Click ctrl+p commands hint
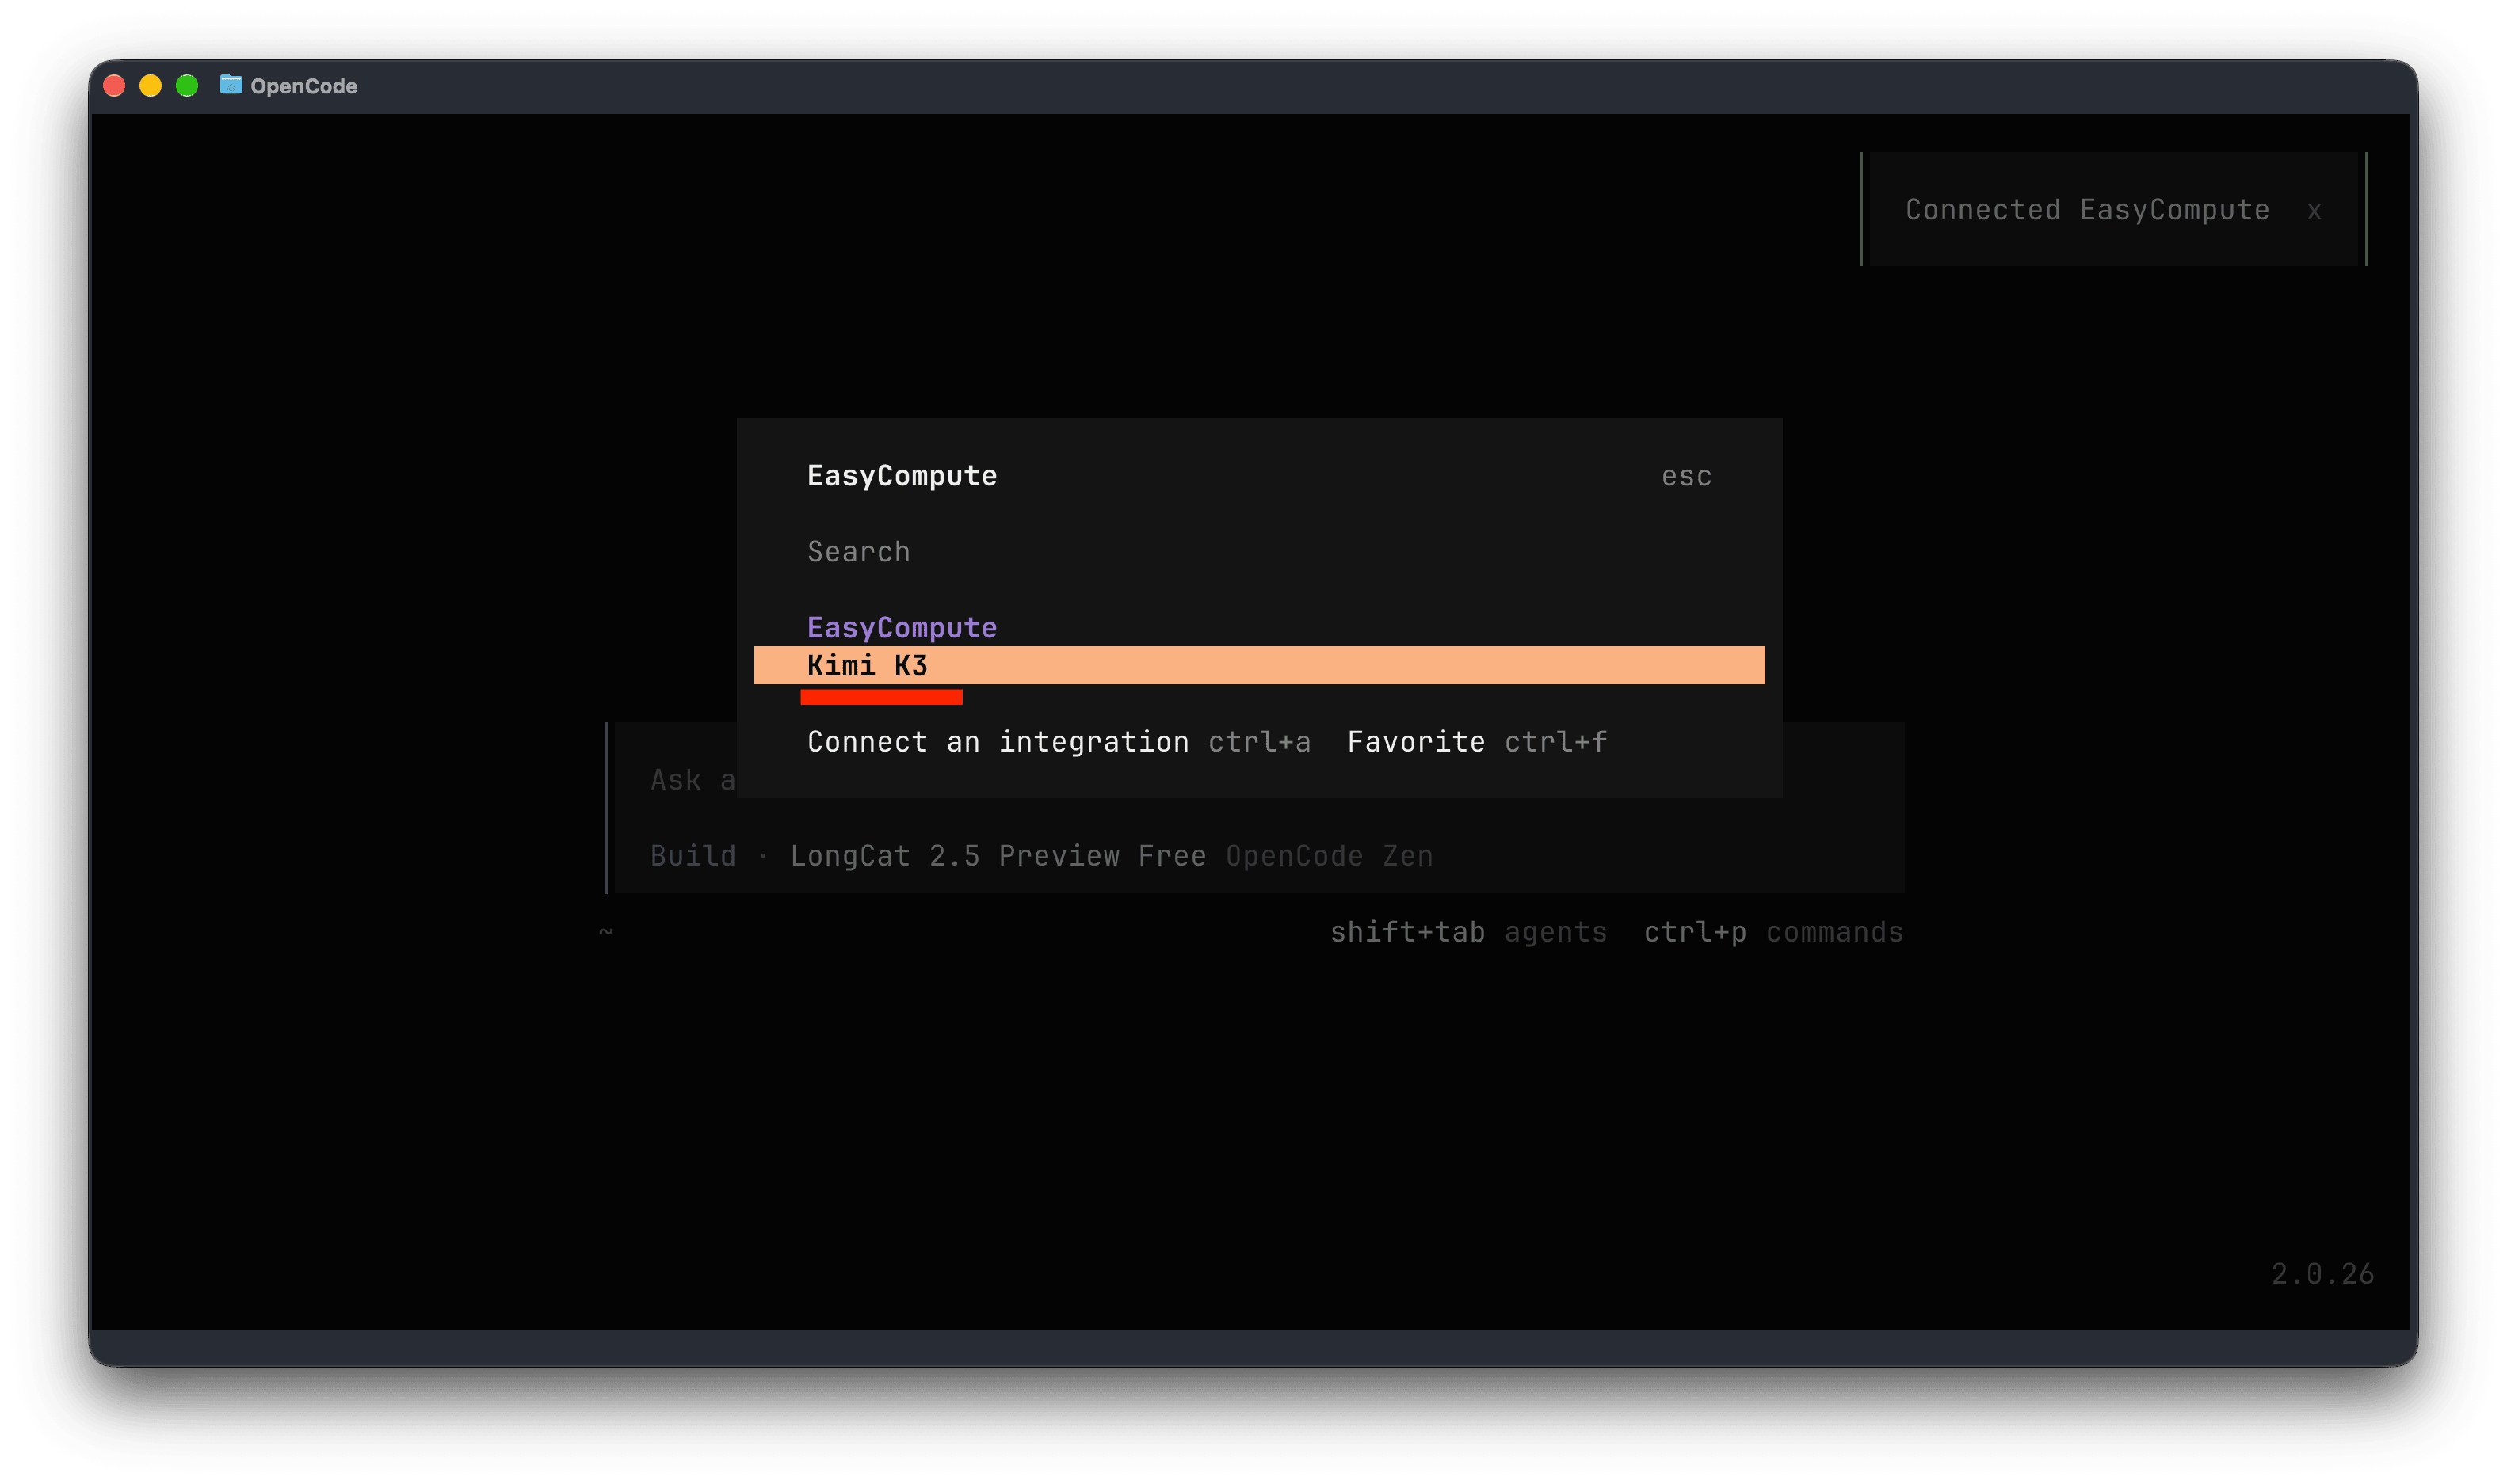Viewport: 2507px width, 1484px height. [1772, 932]
